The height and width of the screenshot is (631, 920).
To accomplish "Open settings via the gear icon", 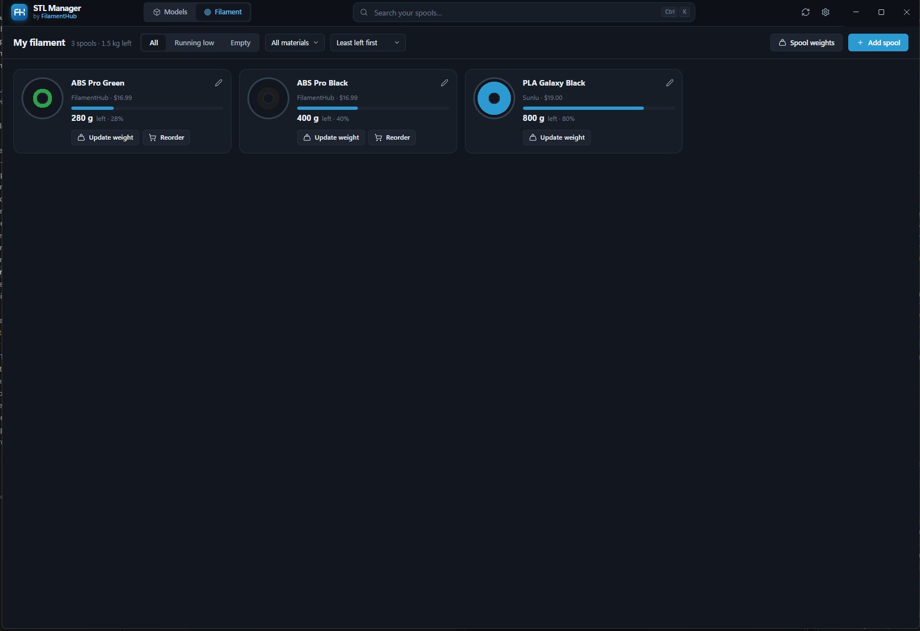I will pos(826,12).
